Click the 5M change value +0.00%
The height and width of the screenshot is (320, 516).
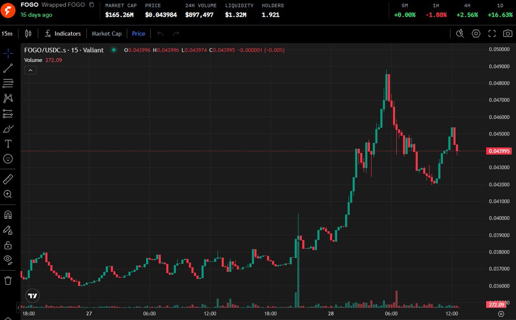(x=405, y=15)
